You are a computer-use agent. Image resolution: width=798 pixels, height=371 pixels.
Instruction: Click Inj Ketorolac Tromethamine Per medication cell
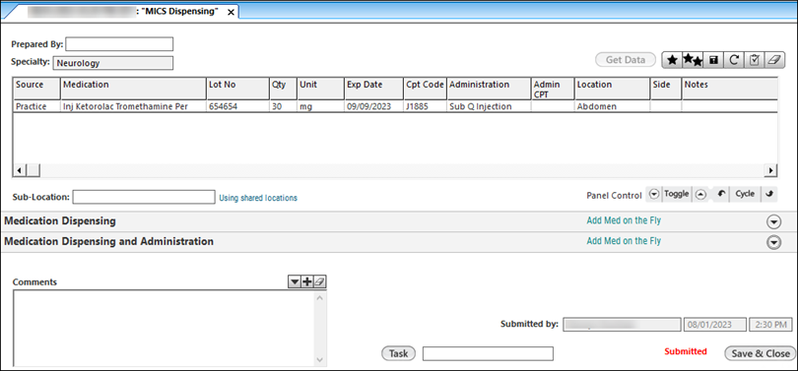133,106
